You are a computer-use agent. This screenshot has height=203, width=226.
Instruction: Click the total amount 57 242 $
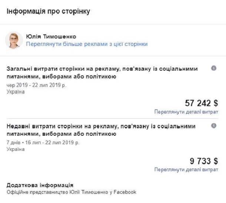201,103
